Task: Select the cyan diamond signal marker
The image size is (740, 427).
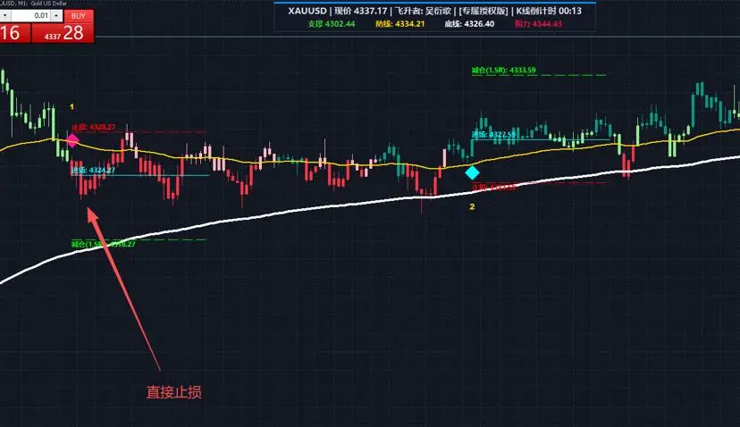Action: [472, 172]
